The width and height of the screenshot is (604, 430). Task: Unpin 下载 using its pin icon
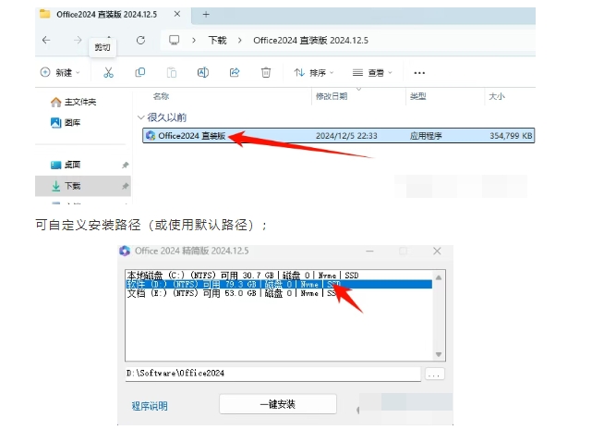coord(126,186)
